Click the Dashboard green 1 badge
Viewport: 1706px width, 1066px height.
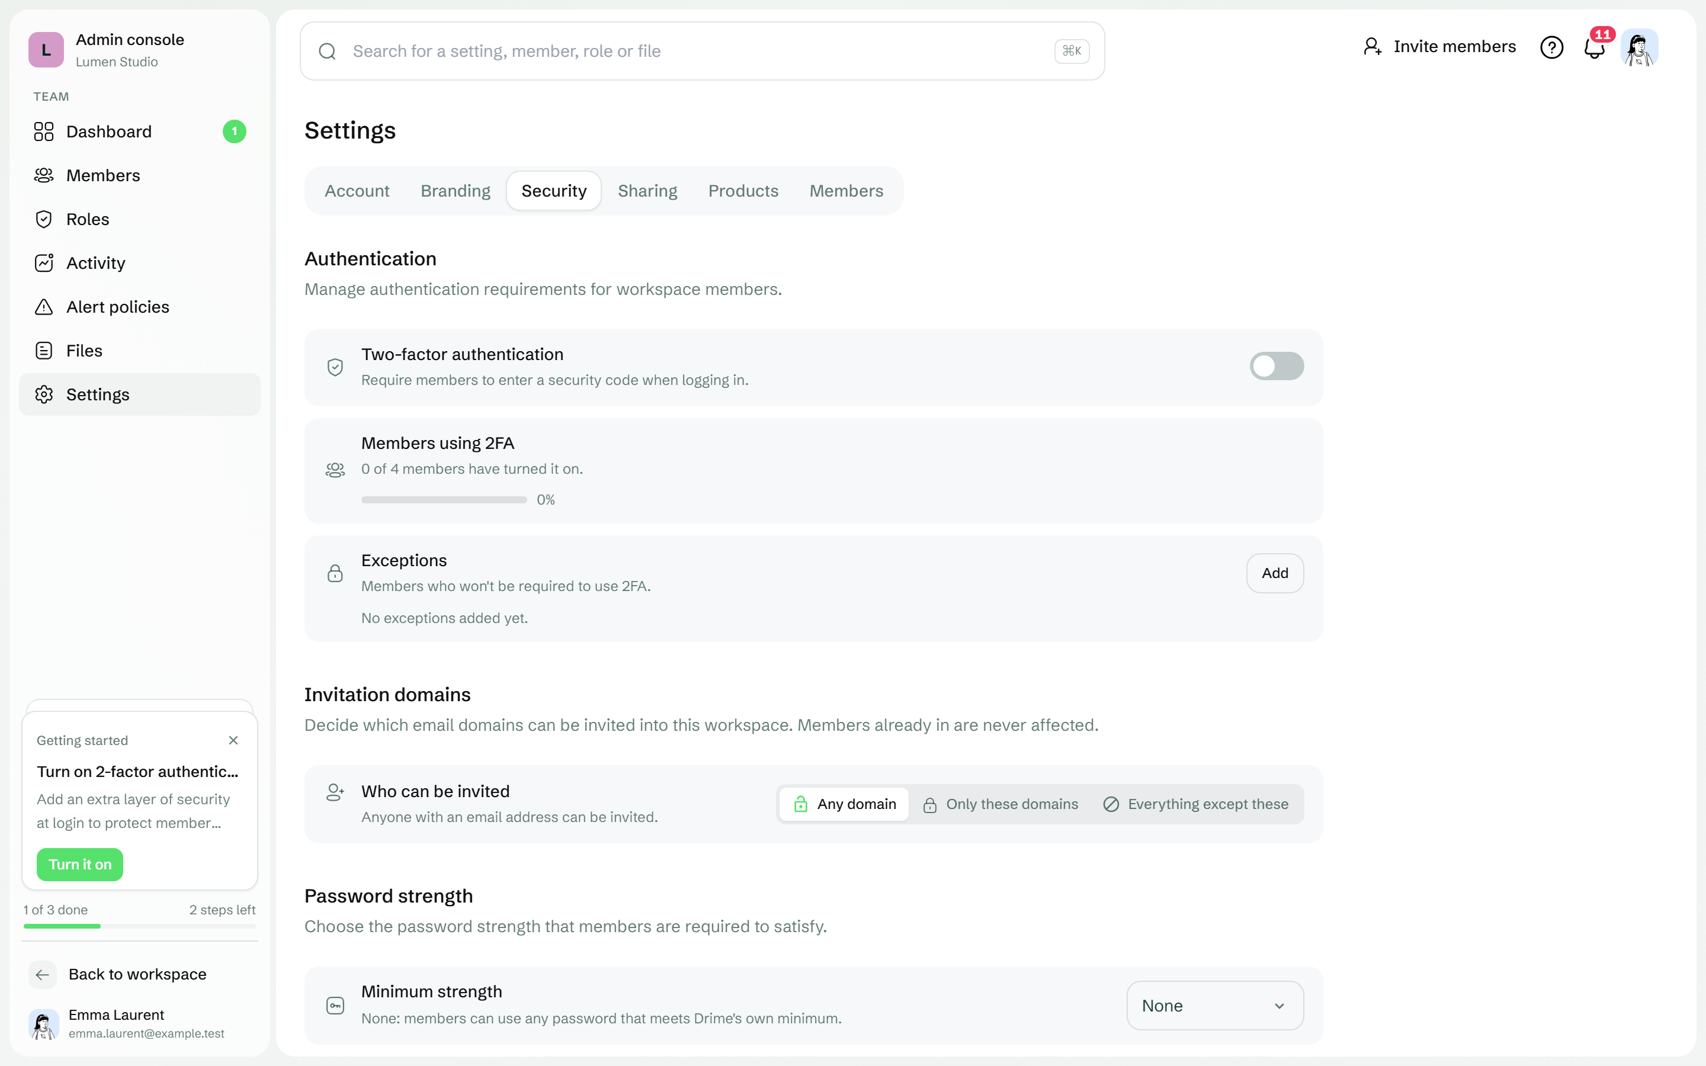234,132
